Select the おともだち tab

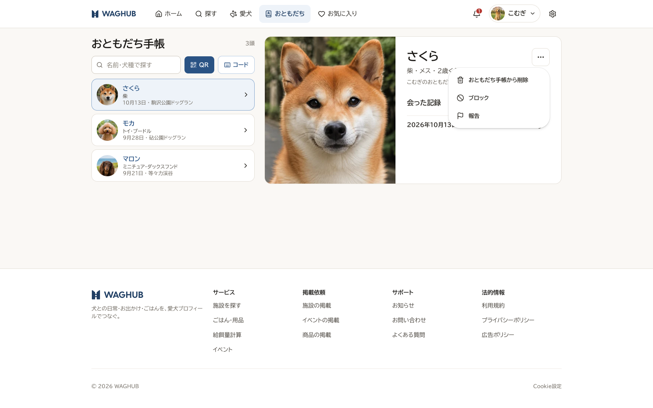click(285, 14)
